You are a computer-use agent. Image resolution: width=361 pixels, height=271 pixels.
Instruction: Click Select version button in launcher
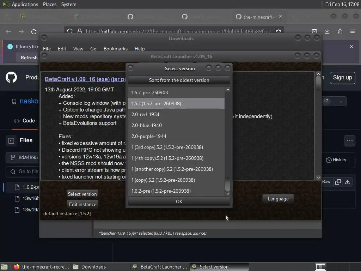pos(82,194)
